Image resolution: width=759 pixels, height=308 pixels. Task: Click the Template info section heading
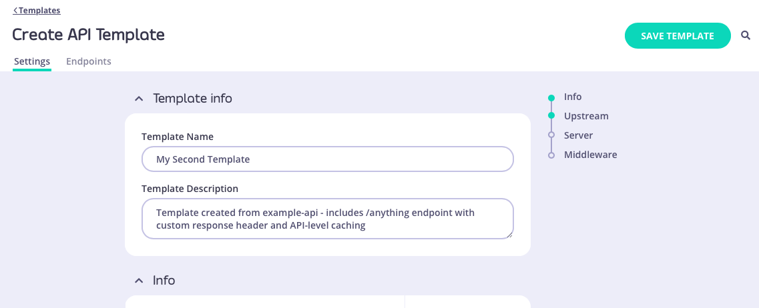tap(192, 99)
